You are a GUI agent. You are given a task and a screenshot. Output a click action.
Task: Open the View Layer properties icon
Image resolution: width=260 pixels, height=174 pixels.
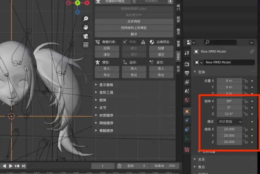(x=187, y=82)
